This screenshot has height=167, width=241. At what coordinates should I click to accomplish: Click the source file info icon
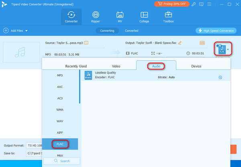86,43
